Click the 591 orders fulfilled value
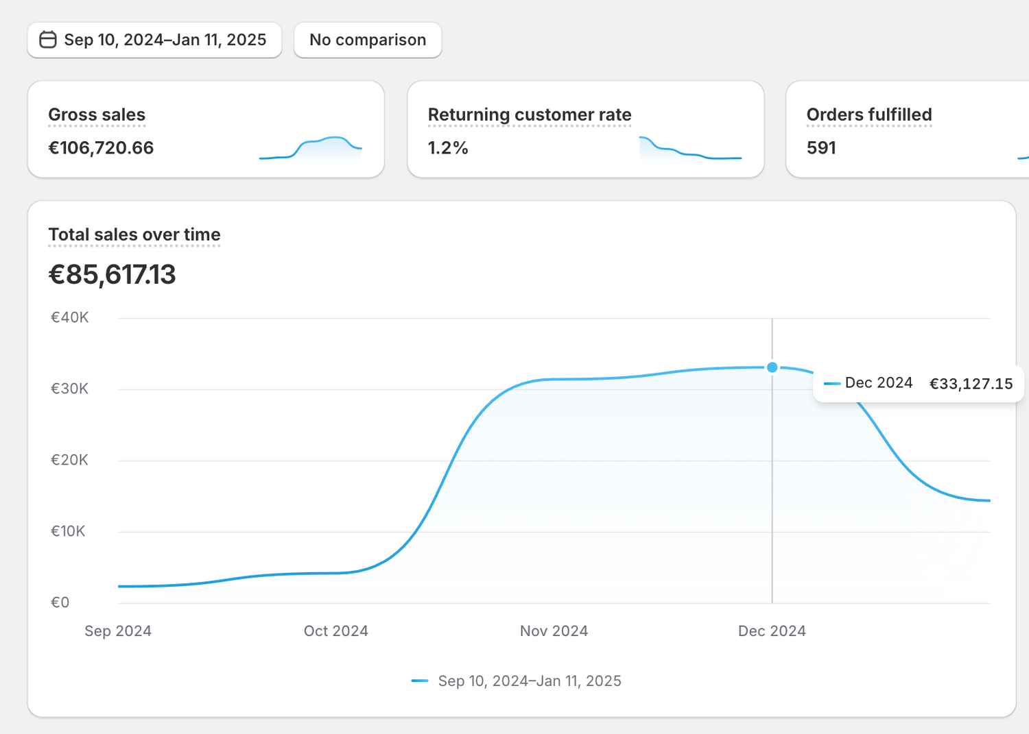Viewport: 1029px width, 734px height. click(821, 147)
